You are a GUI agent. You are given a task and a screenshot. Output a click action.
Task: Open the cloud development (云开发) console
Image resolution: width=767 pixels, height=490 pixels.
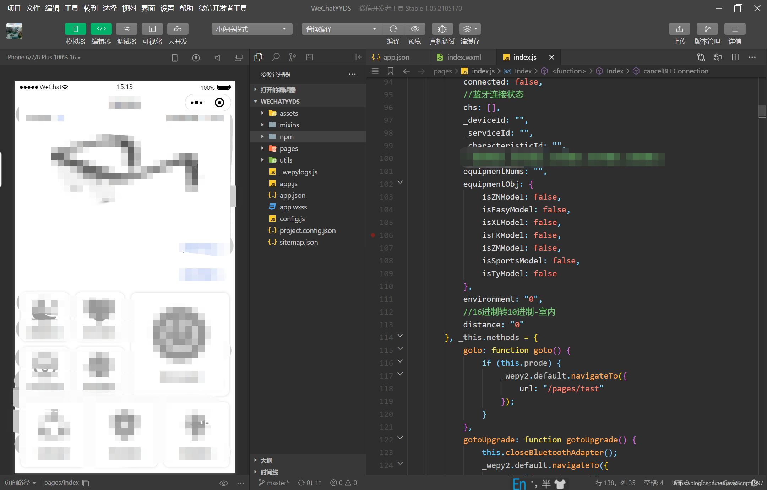178,29
